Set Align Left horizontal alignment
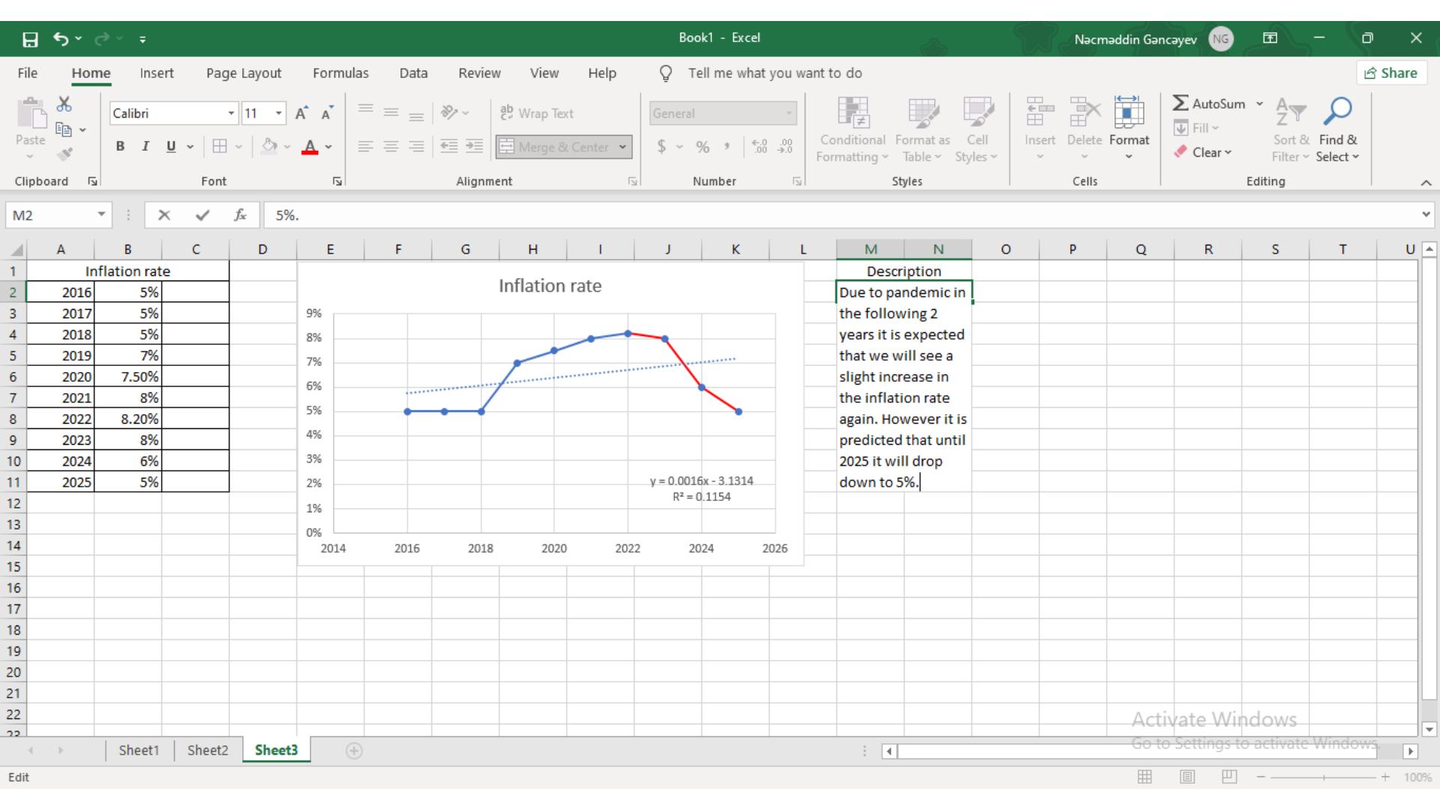Image resolution: width=1440 pixels, height=810 pixels. coord(365,146)
